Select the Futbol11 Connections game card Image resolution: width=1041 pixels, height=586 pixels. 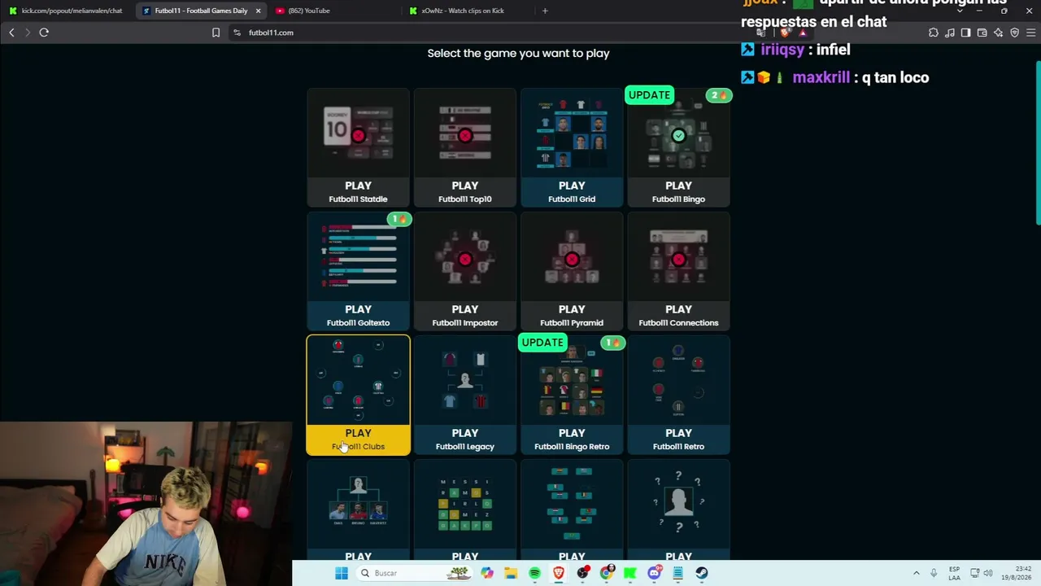click(678, 271)
